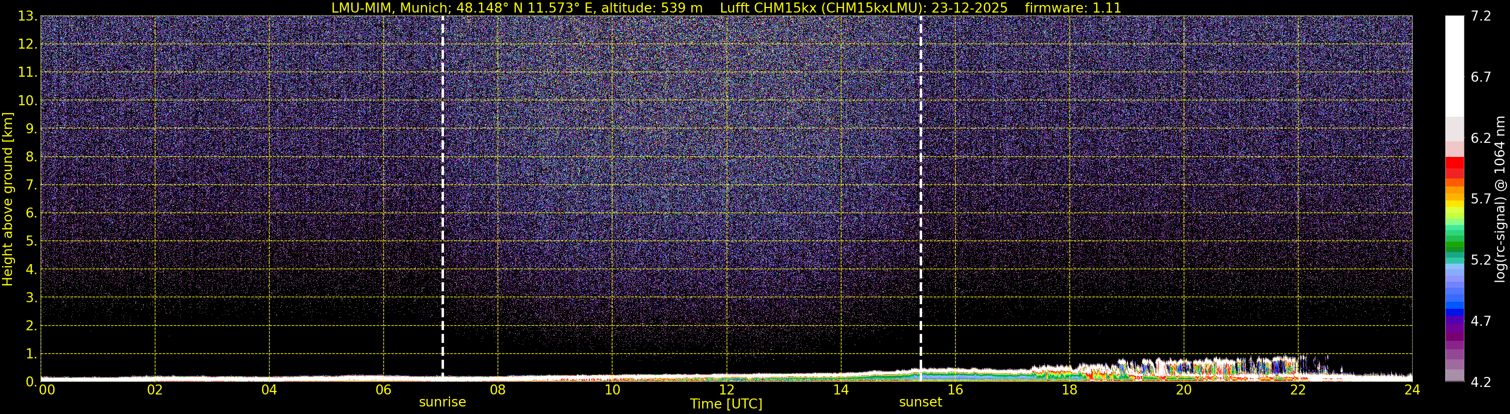Select the "sunrise" label below the time axis
The image size is (1510, 414).
(443, 402)
